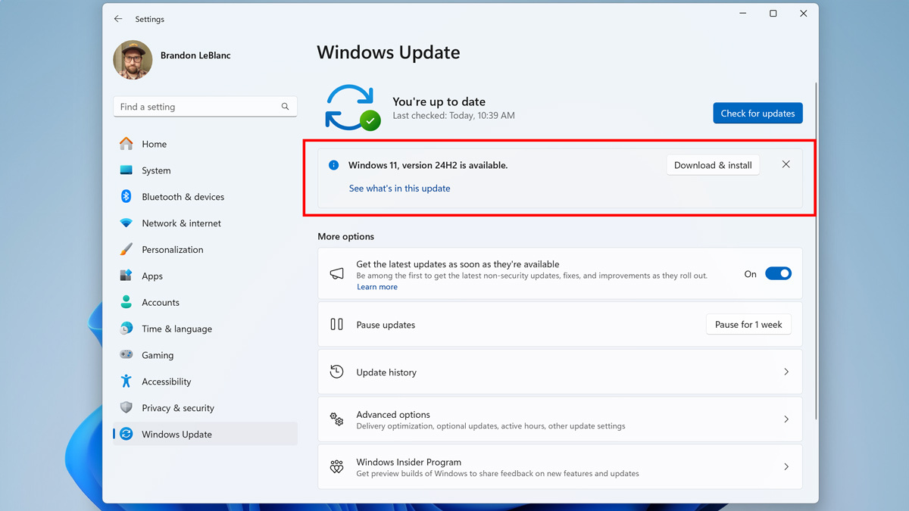Go to Bluetooth & devices
Screen dimensions: 909x511
[x=205, y=197]
